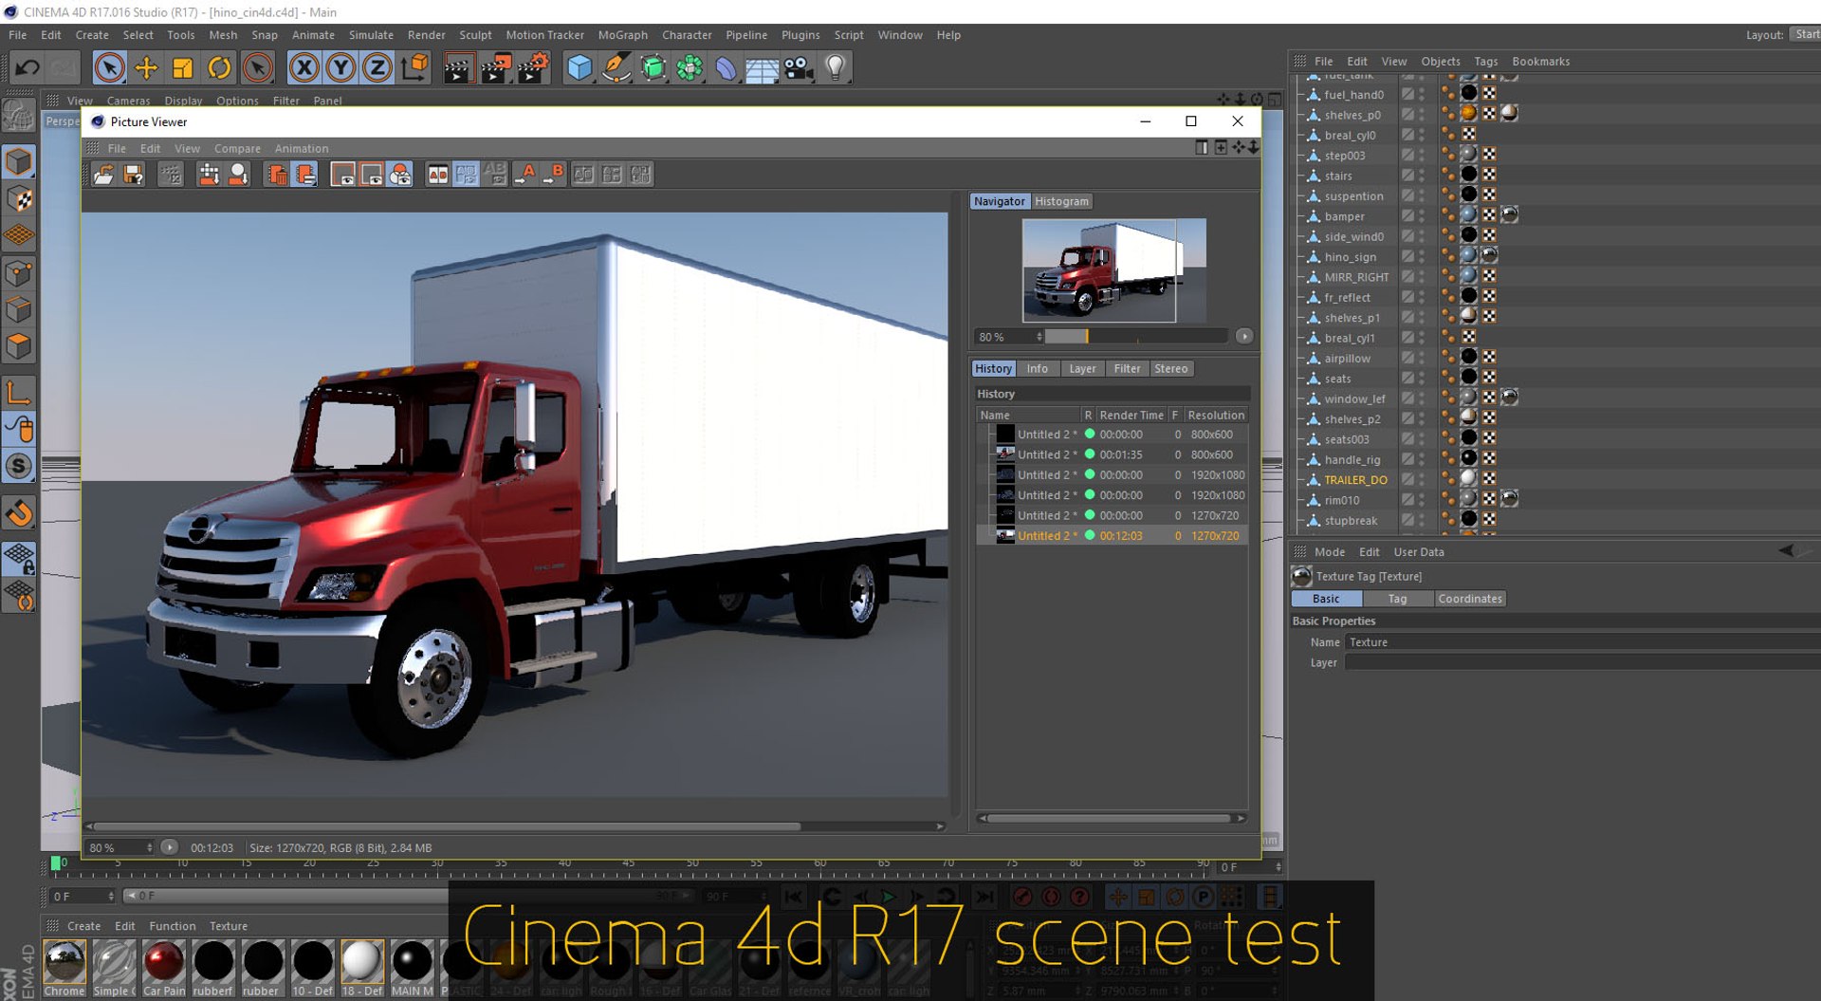Click arrow button next to navigator zoom slider
The image size is (1821, 1001).
[x=1244, y=337]
